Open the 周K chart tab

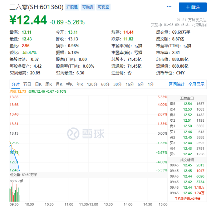click(49, 84)
